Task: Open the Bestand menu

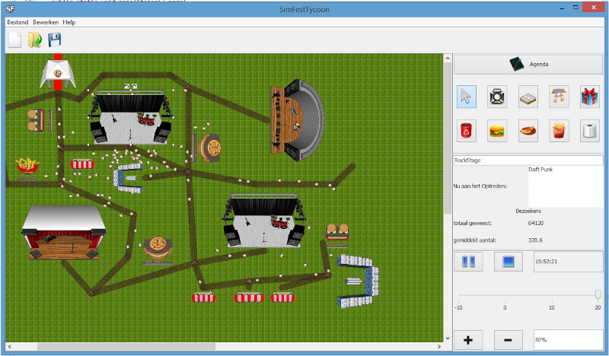Action: (18, 22)
